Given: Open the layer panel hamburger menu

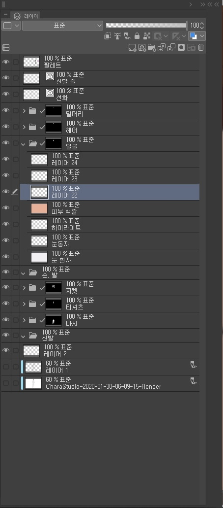Looking at the screenshot, I should pos(5,15).
